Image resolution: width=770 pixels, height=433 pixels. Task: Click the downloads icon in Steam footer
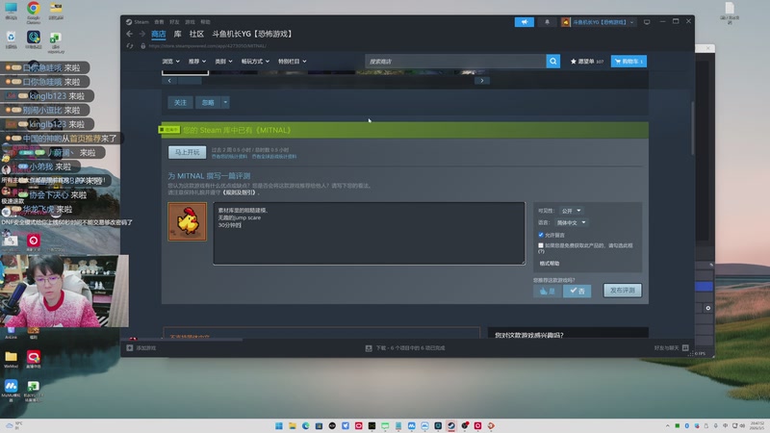[369, 348]
